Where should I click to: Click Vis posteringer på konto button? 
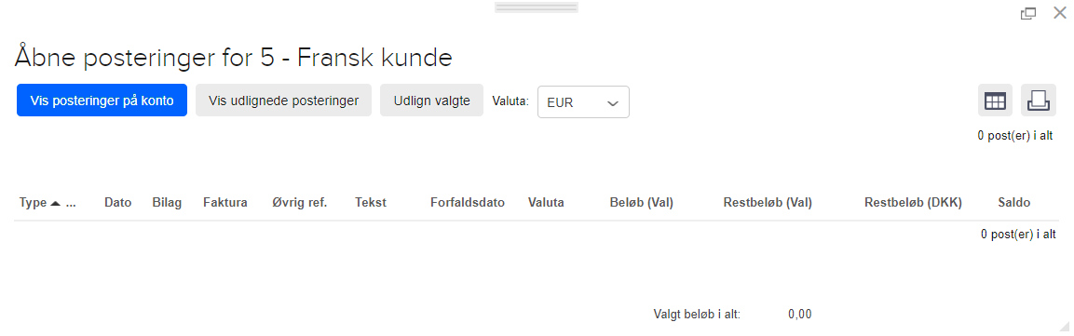pos(102,101)
